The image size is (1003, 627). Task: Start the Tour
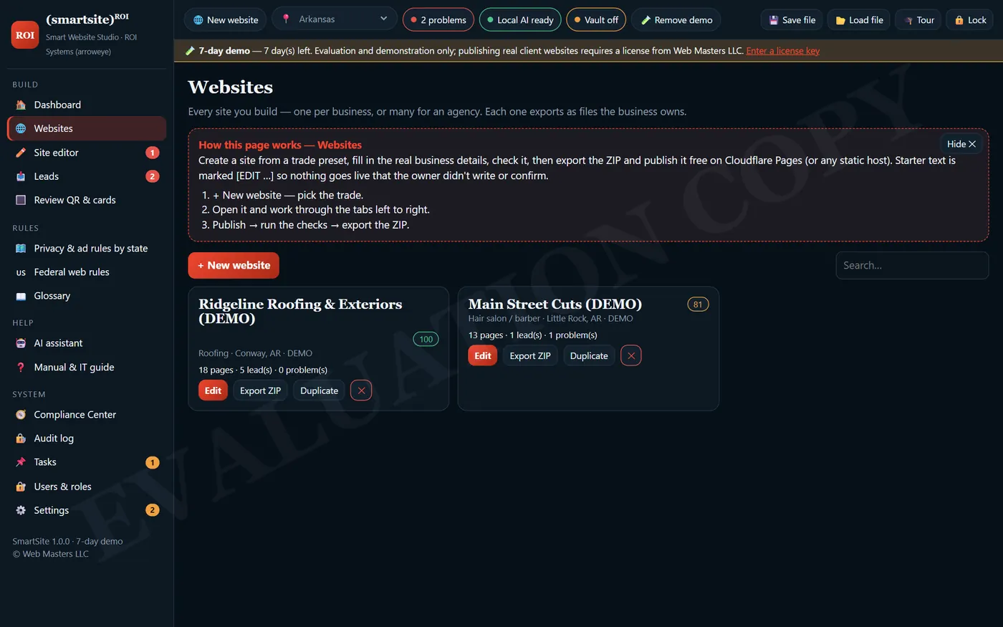(x=918, y=20)
